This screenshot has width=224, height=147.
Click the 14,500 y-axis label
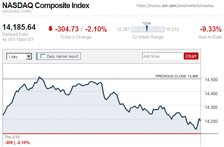pos(210,80)
